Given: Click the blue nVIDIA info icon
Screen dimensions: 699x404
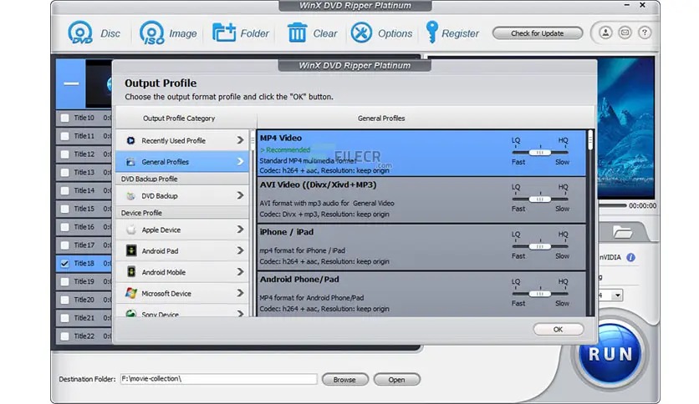Looking at the screenshot, I should tap(631, 258).
